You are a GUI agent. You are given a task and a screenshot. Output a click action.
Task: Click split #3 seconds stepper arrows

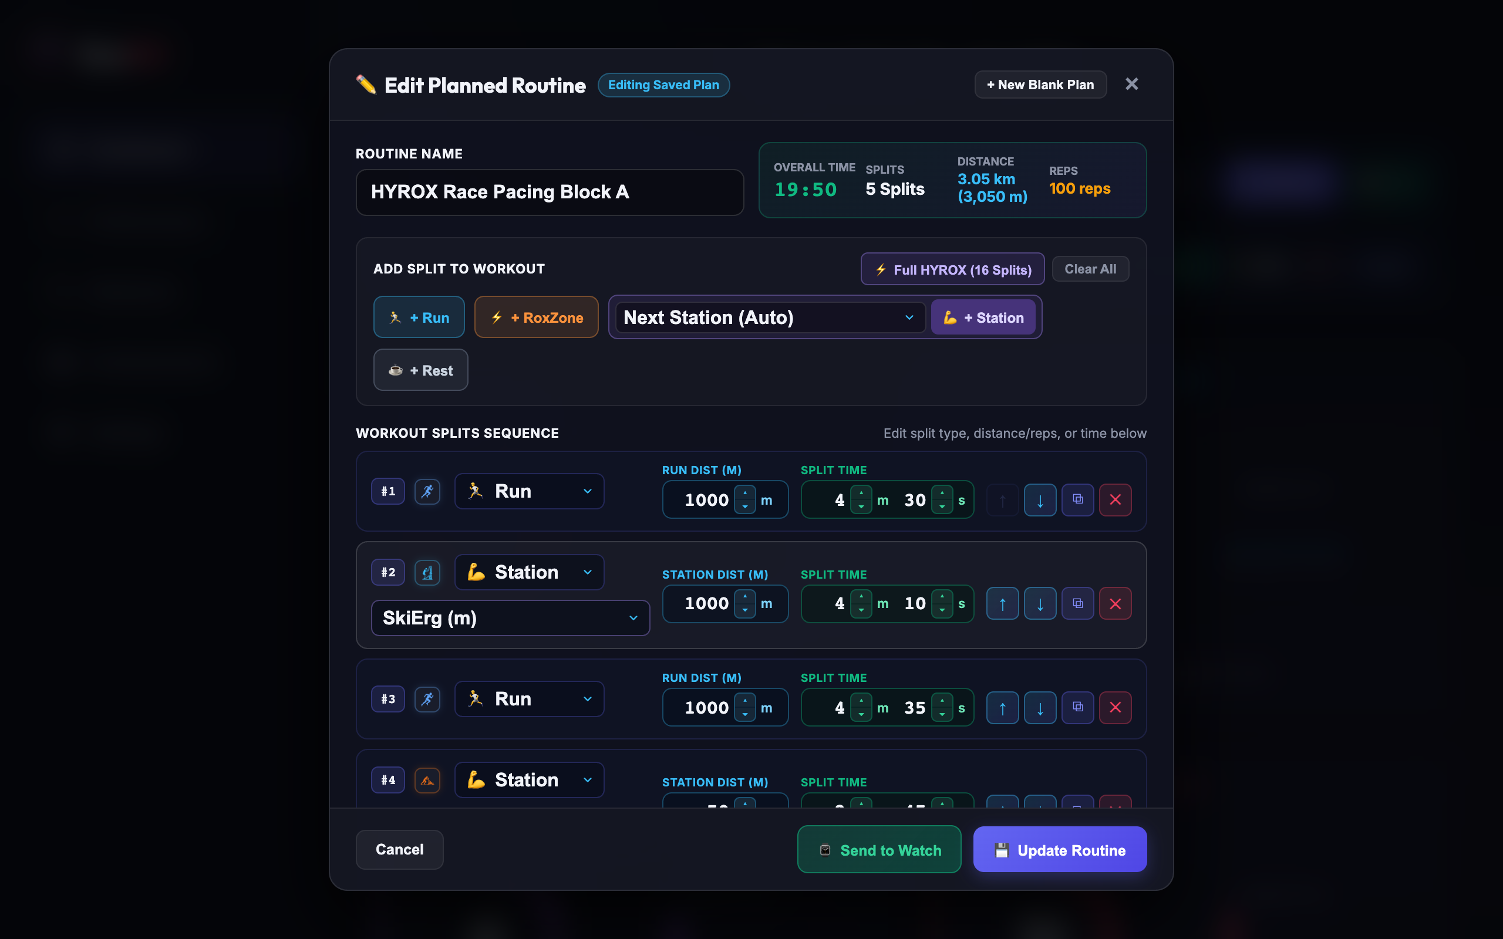[942, 708]
